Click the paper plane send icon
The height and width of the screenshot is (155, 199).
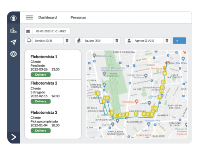click(14, 42)
